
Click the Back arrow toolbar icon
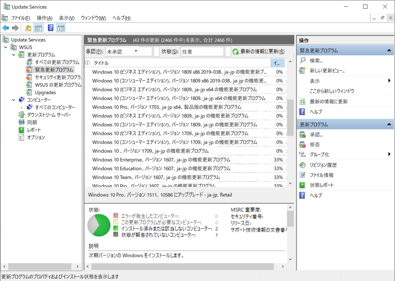click(x=6, y=28)
